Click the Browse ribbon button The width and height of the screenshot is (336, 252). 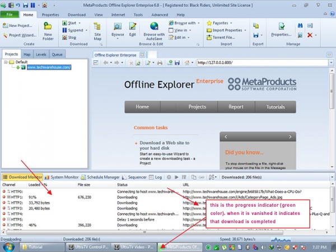pyautogui.click(x=118, y=31)
